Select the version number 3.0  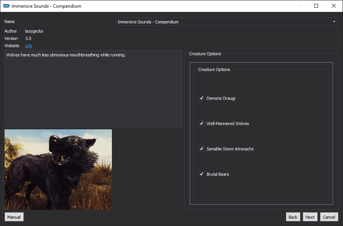click(28, 38)
